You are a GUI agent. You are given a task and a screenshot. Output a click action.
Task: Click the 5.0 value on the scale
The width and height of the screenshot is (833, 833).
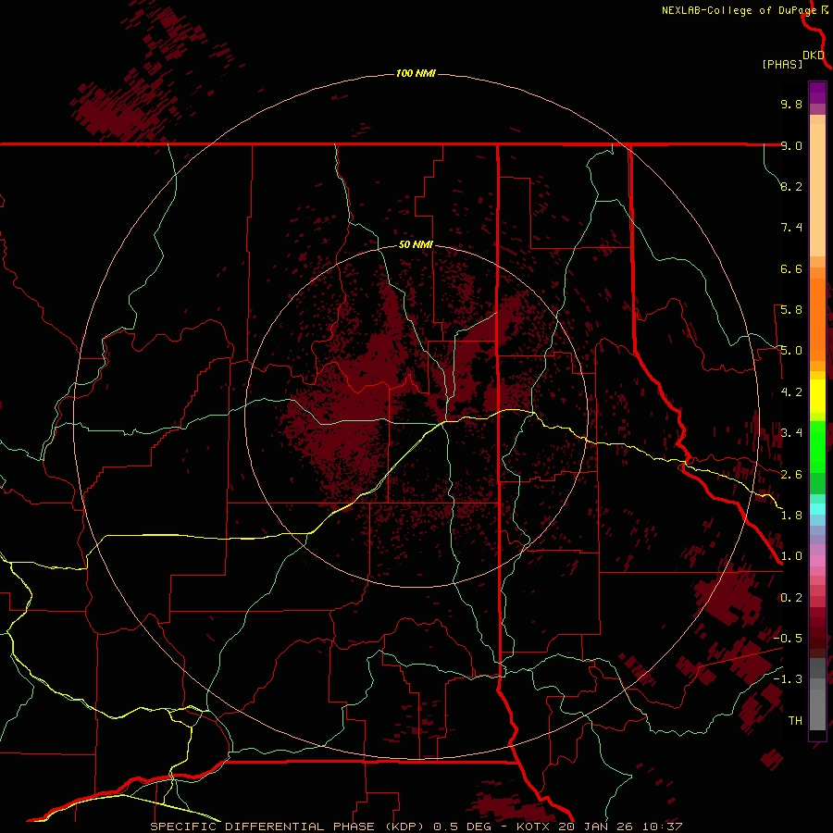click(791, 351)
